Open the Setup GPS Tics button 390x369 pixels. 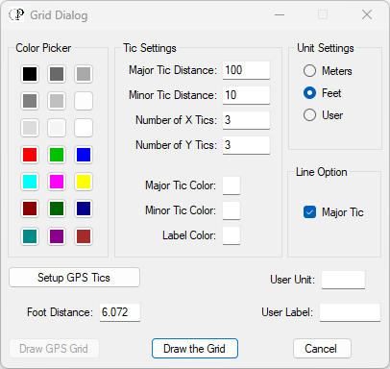(74, 278)
